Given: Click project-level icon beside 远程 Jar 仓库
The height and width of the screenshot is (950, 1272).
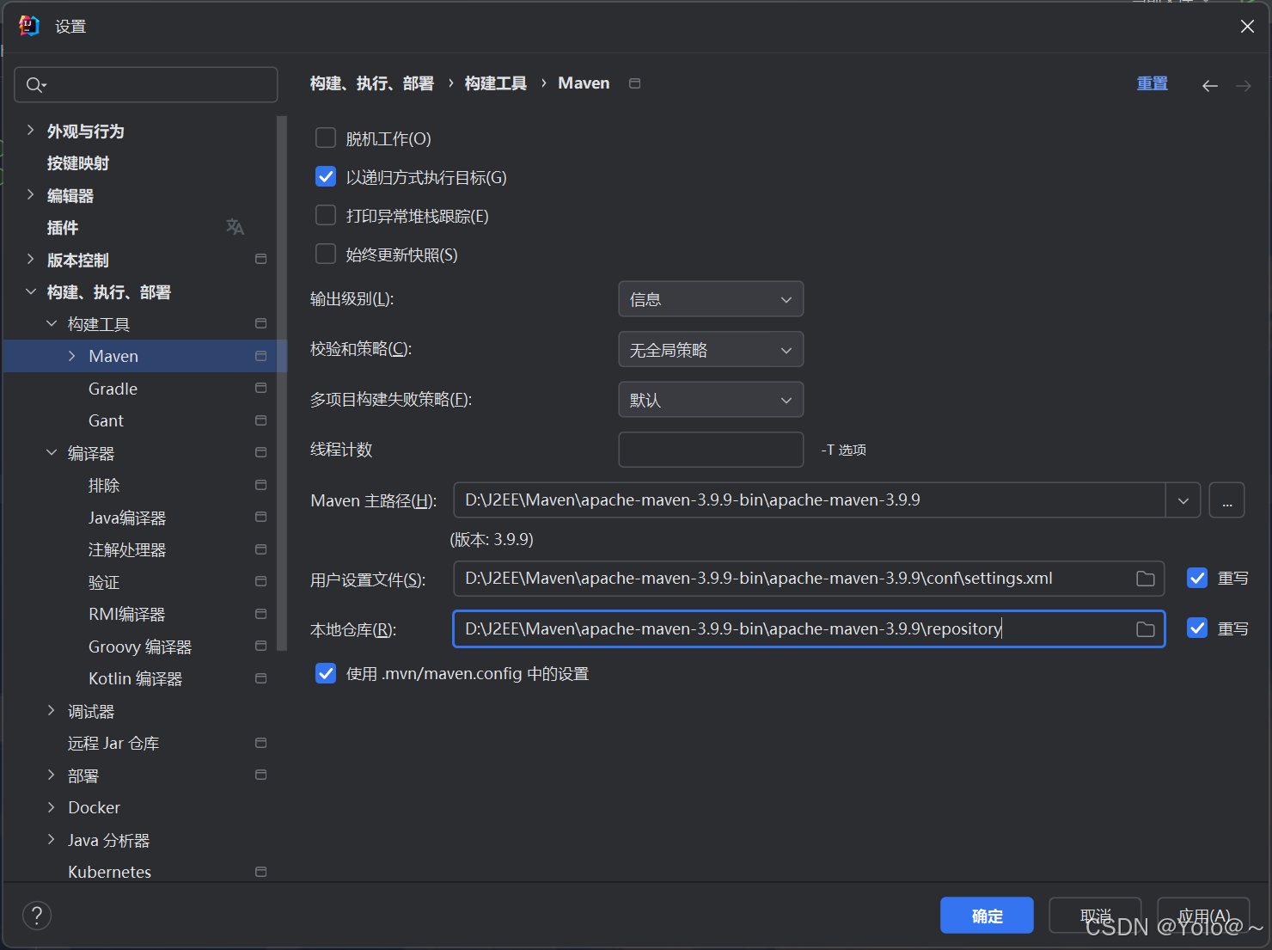Looking at the screenshot, I should click(261, 743).
